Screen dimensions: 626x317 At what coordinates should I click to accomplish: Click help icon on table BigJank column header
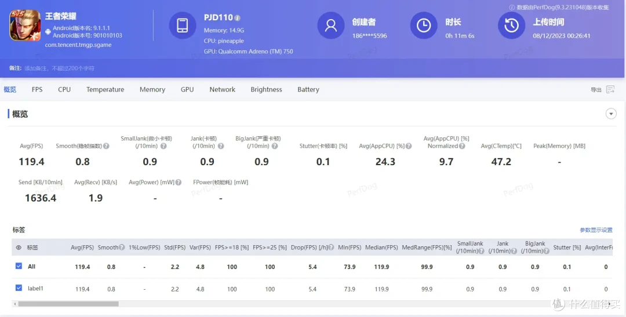click(x=547, y=251)
